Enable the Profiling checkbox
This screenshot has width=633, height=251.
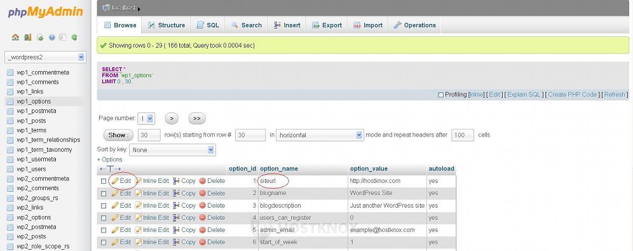tap(441, 95)
